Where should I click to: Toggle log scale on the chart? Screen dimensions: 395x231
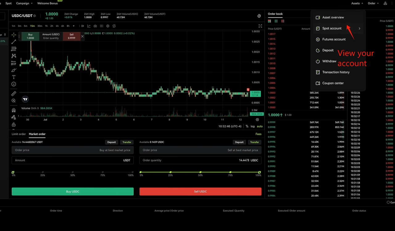253,126
